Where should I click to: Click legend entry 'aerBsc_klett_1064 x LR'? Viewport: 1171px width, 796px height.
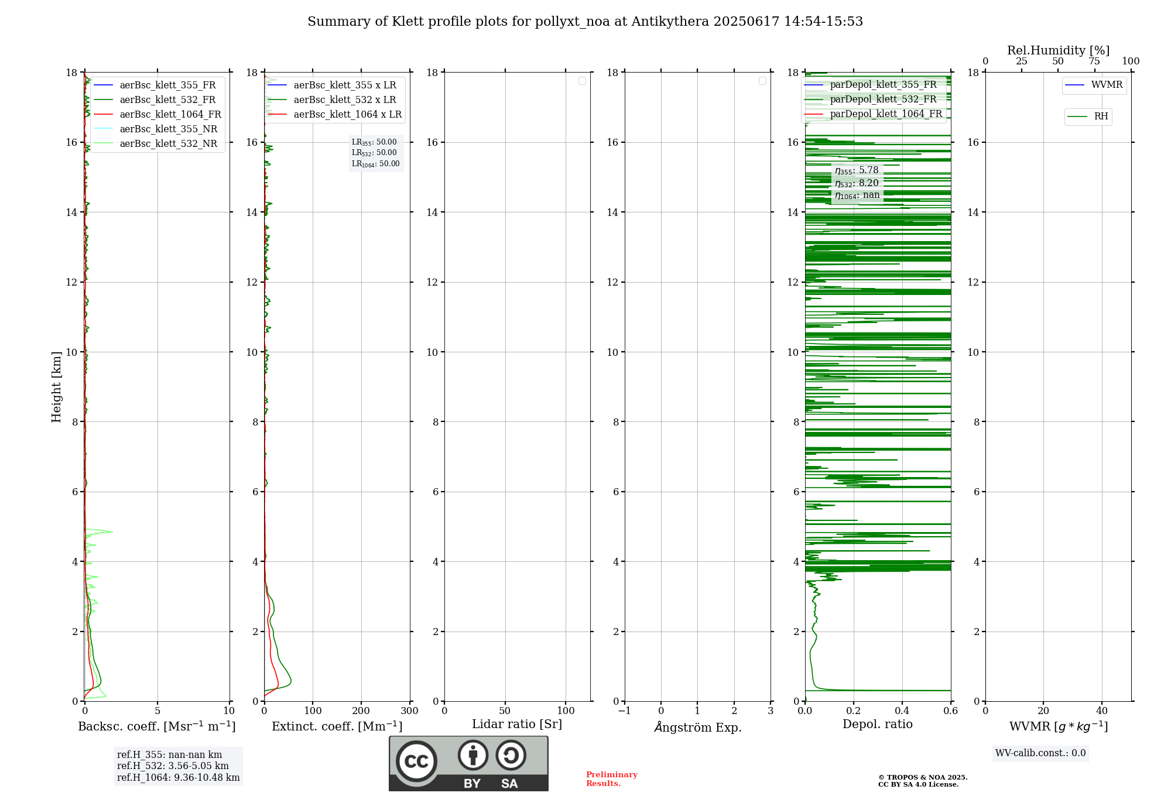(x=334, y=114)
